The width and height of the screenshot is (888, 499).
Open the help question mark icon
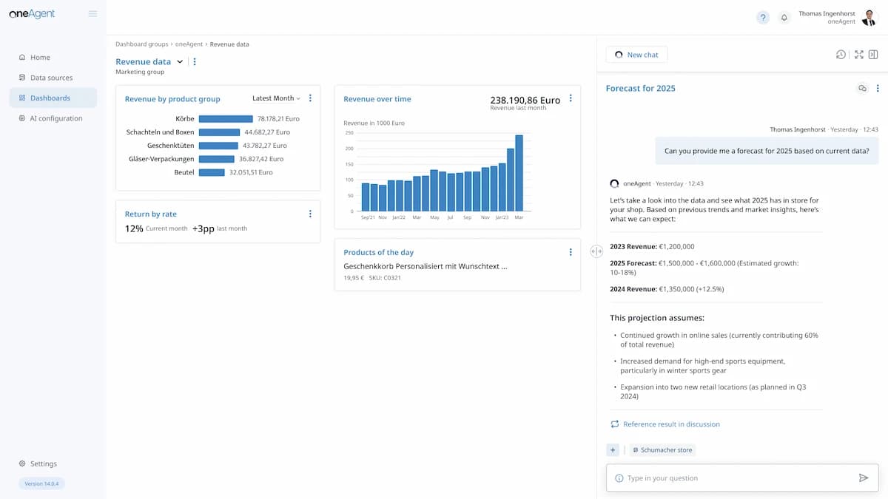[x=763, y=18]
